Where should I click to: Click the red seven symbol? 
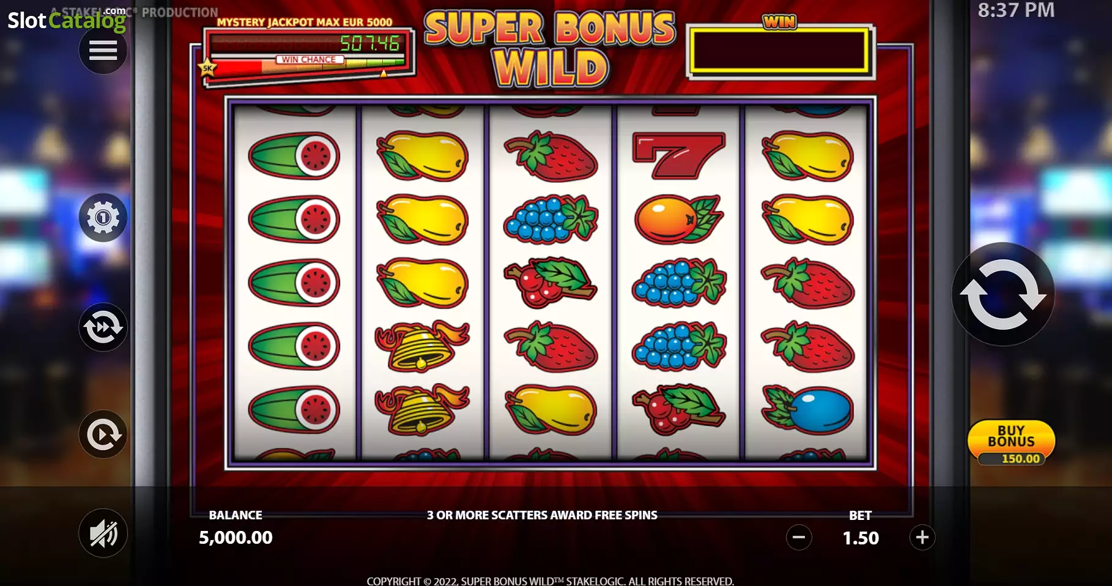tap(678, 155)
